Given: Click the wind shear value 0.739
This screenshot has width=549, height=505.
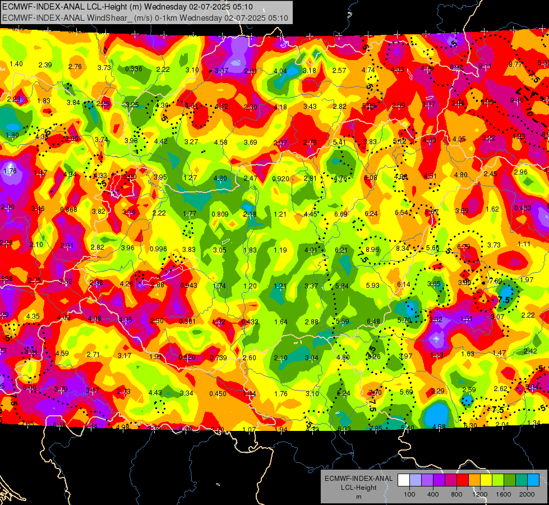Looking at the screenshot, I should (x=219, y=358).
